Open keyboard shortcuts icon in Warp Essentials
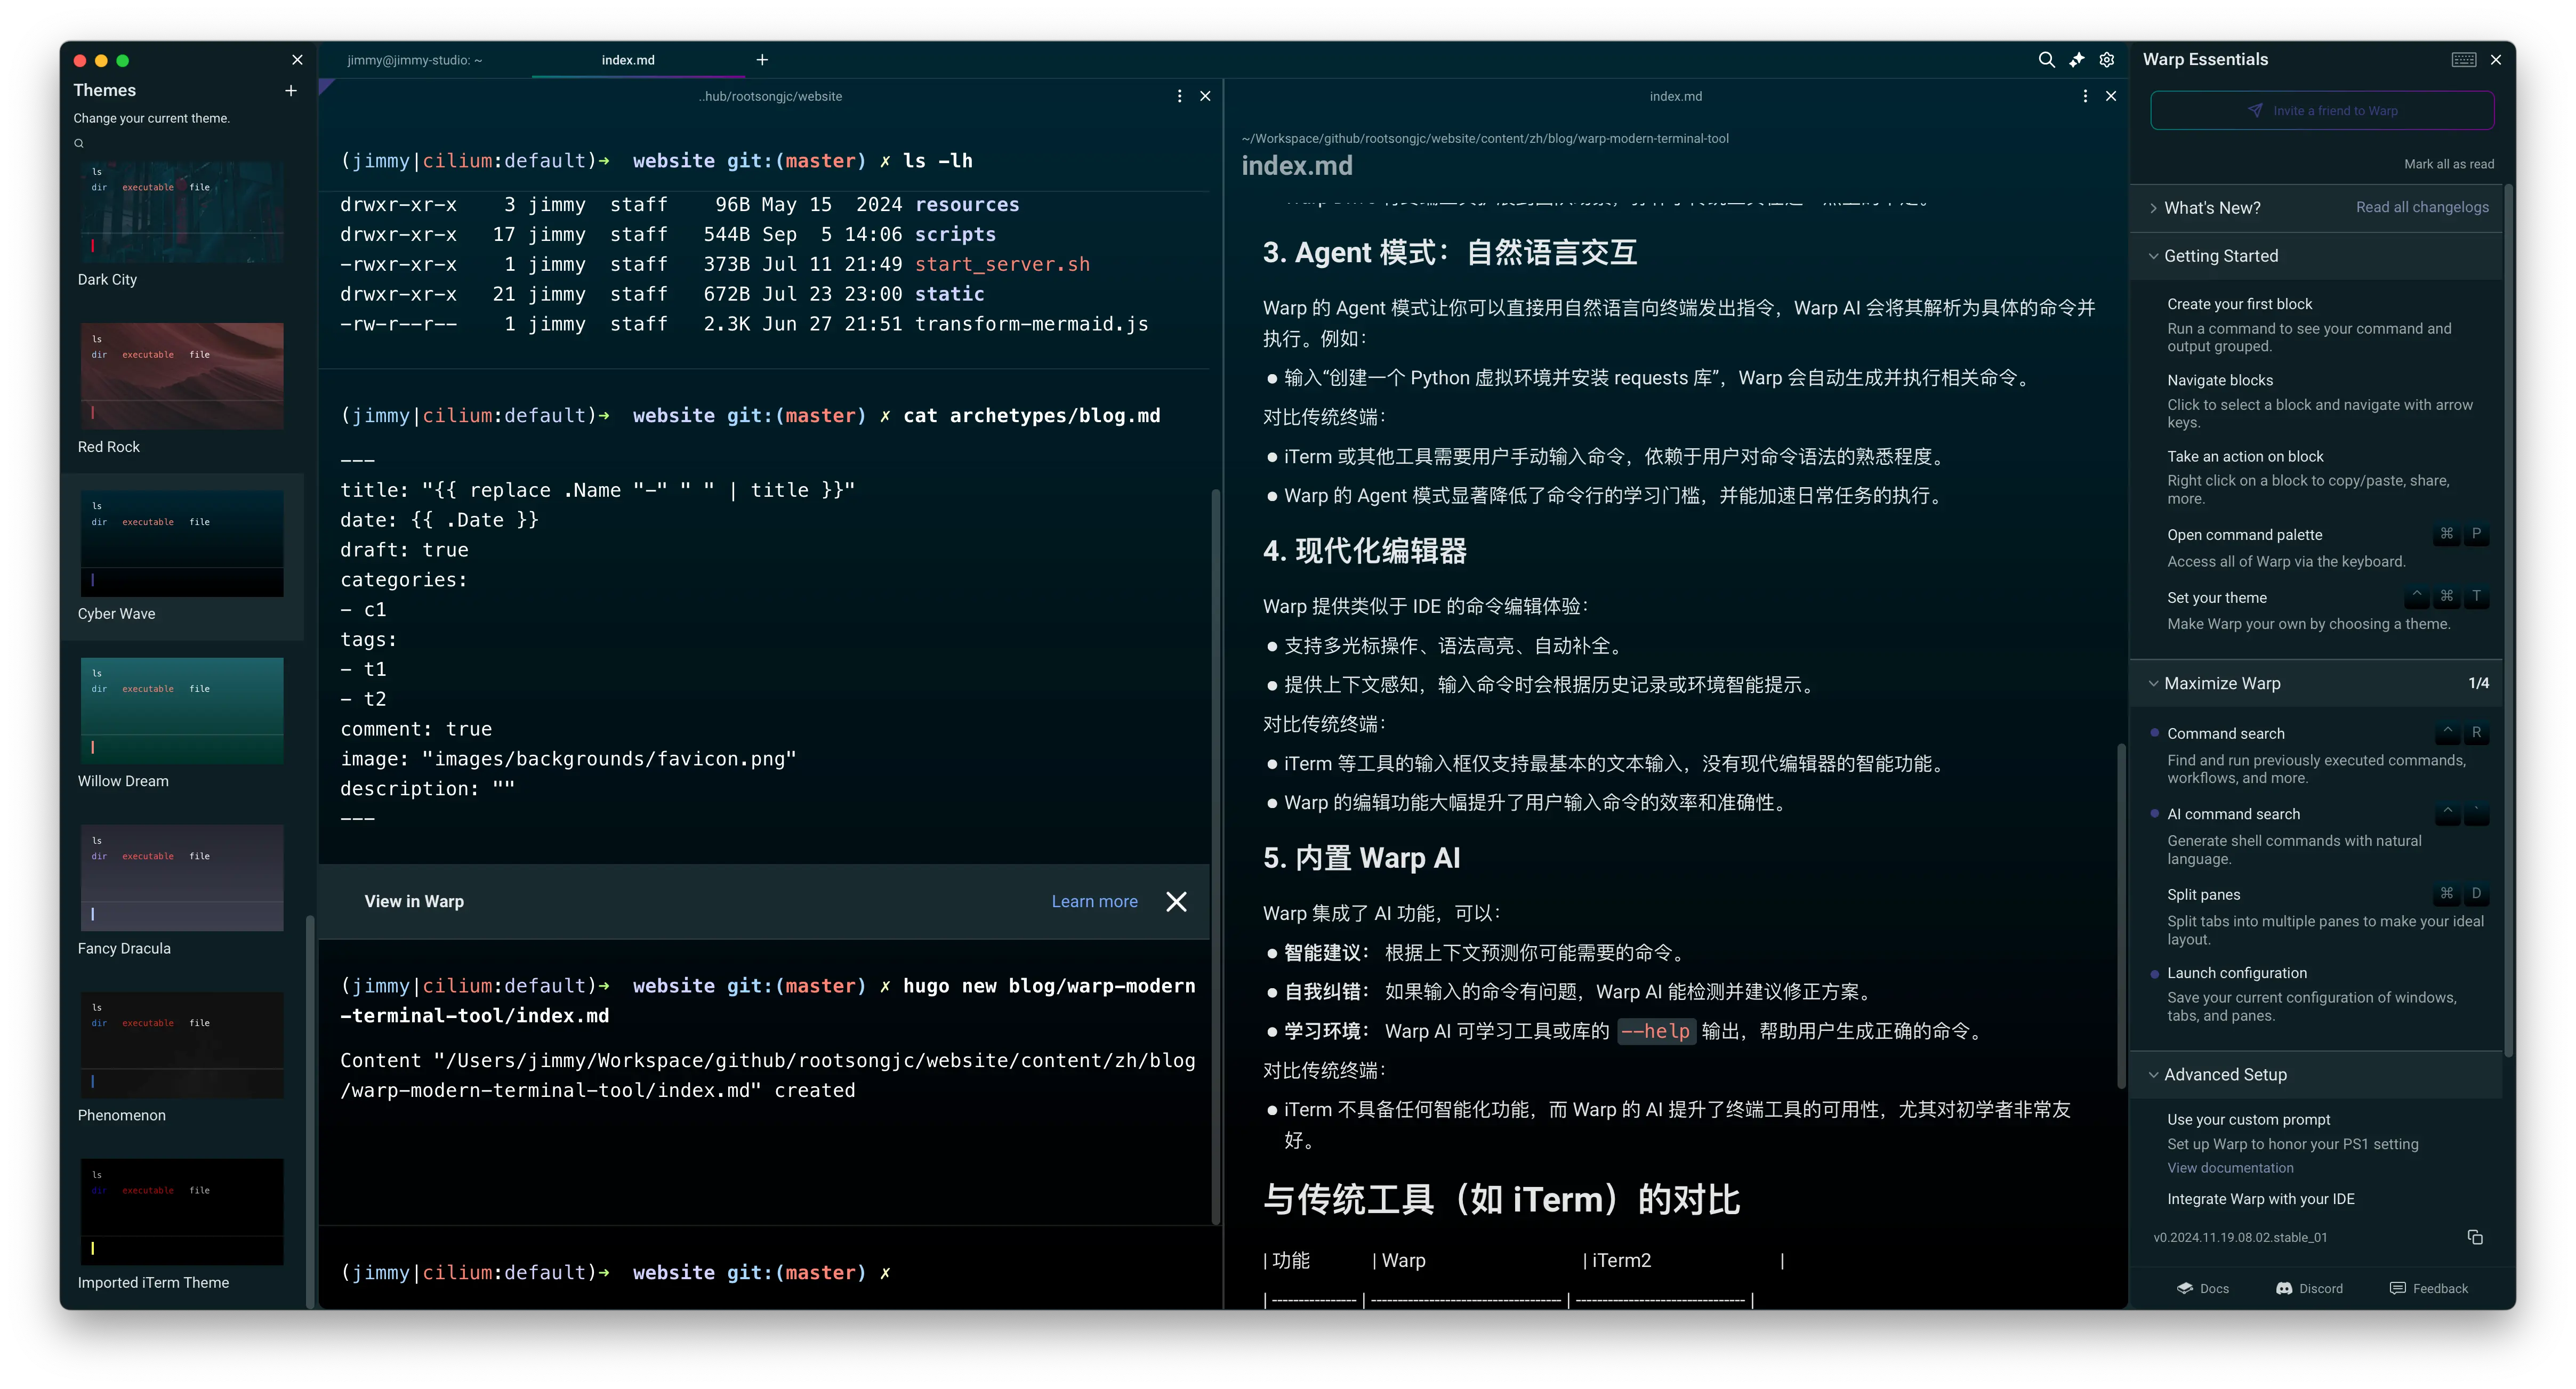This screenshot has height=1389, width=2576. 2464,60
